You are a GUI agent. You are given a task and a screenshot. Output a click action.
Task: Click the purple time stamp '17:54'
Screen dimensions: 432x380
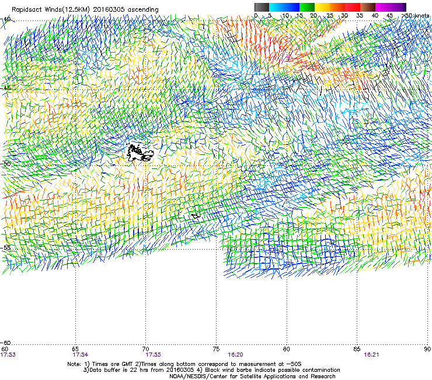coord(80,355)
